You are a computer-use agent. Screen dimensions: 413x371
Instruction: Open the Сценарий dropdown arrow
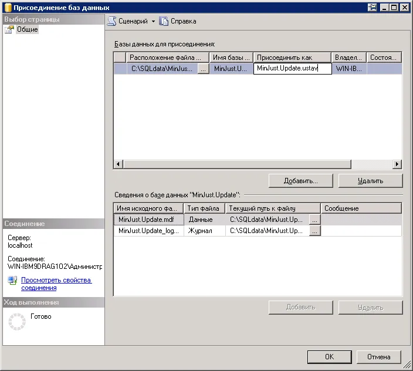(153, 21)
